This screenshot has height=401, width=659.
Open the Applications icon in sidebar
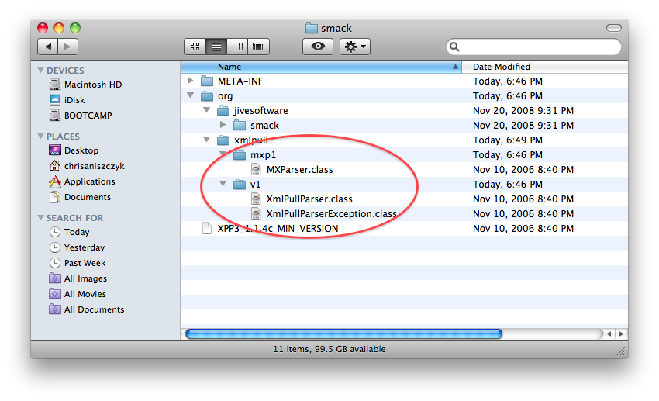point(54,181)
